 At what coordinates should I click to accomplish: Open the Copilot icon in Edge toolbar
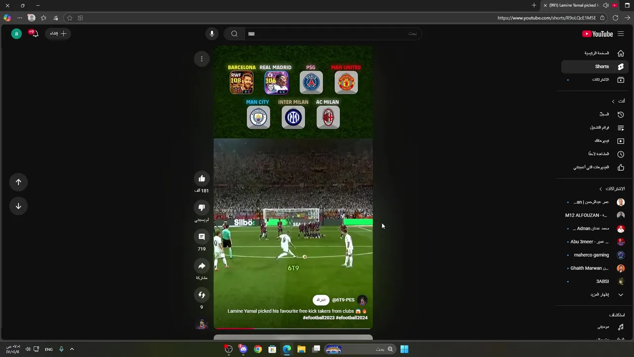click(x=7, y=18)
